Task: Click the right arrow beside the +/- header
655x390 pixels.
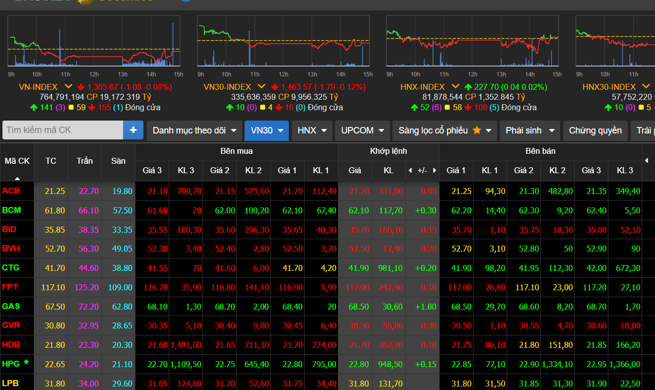Action: pos(435,170)
